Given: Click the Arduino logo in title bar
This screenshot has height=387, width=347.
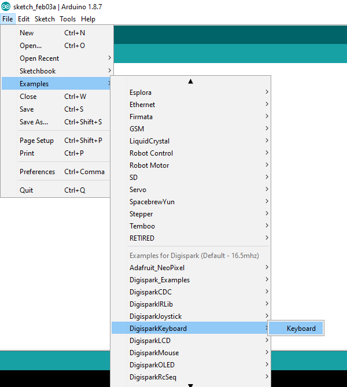Looking at the screenshot, I should (x=6, y=6).
